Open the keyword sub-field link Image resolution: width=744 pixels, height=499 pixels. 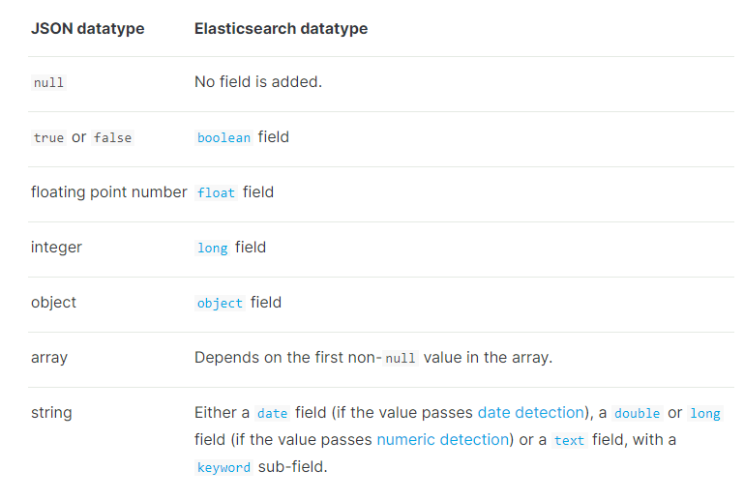tap(223, 467)
